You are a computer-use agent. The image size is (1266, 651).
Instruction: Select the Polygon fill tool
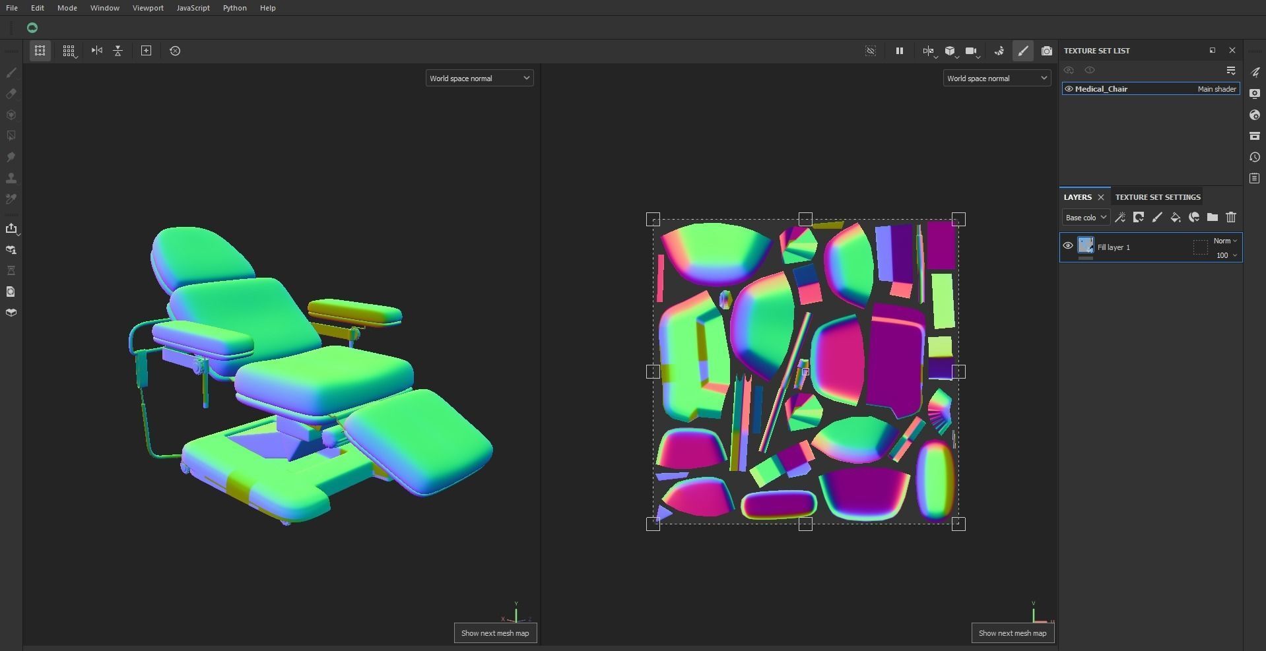pyautogui.click(x=11, y=136)
